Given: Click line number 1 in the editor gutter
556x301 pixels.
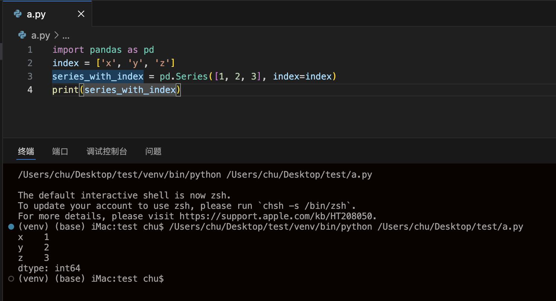Looking at the screenshot, I should pos(30,50).
